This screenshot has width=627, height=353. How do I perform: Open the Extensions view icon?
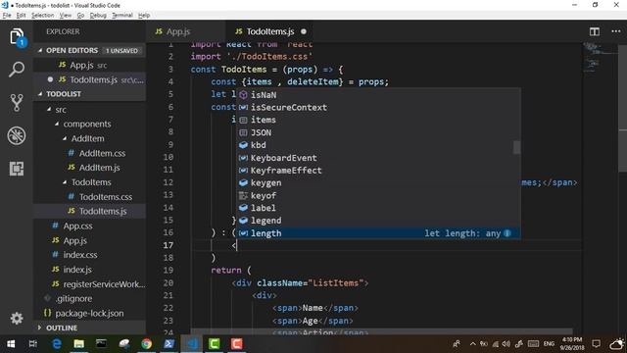(x=17, y=169)
